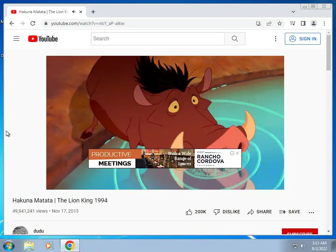Reload the page

(33, 23)
